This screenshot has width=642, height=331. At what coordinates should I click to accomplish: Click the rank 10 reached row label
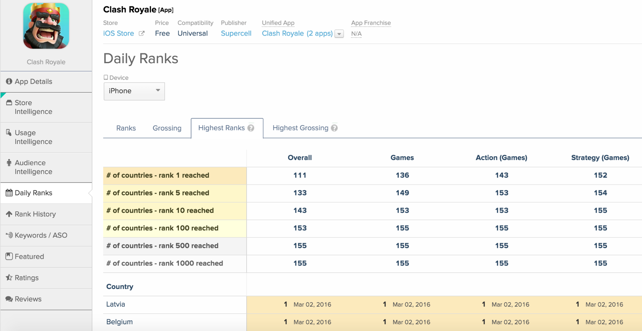(175, 211)
